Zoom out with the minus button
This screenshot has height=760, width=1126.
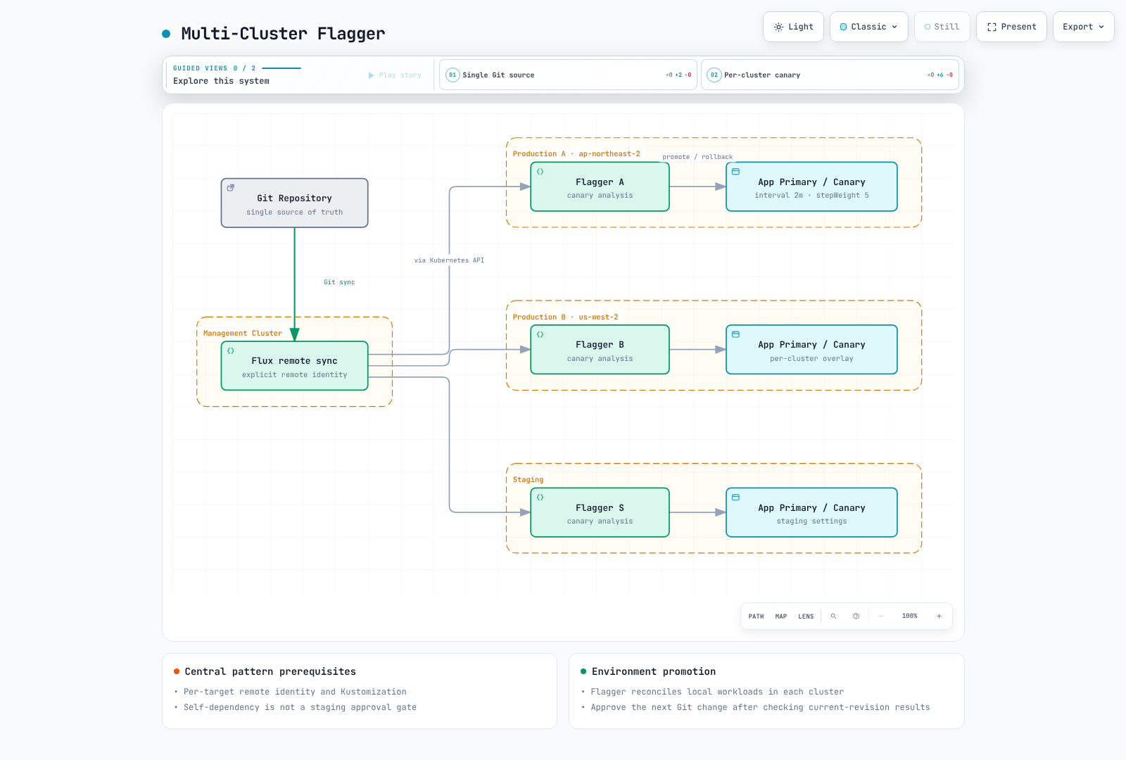pos(881,616)
